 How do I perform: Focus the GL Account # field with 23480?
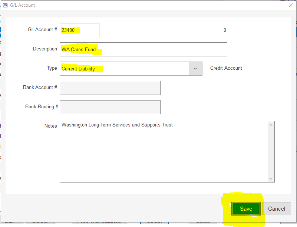coord(79,30)
